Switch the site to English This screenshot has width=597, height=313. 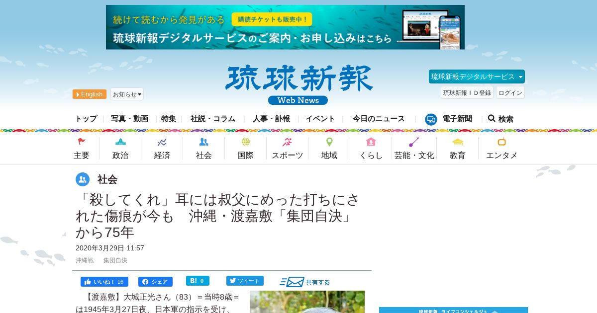tap(90, 94)
